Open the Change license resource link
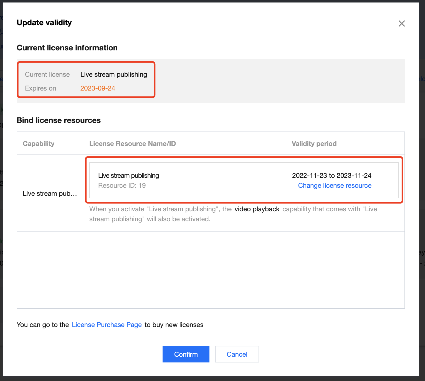Image resolution: width=425 pixels, height=381 pixels. (335, 186)
